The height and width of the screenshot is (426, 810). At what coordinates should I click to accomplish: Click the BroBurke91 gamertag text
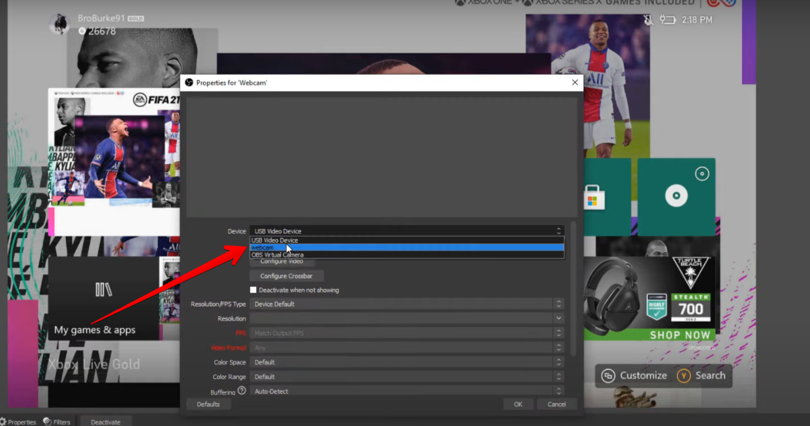(100, 18)
